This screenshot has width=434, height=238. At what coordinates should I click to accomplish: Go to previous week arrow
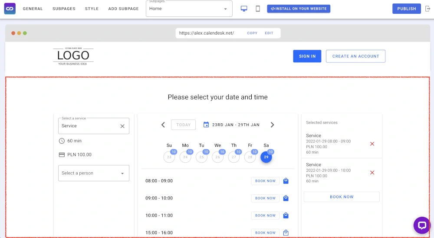click(x=163, y=125)
